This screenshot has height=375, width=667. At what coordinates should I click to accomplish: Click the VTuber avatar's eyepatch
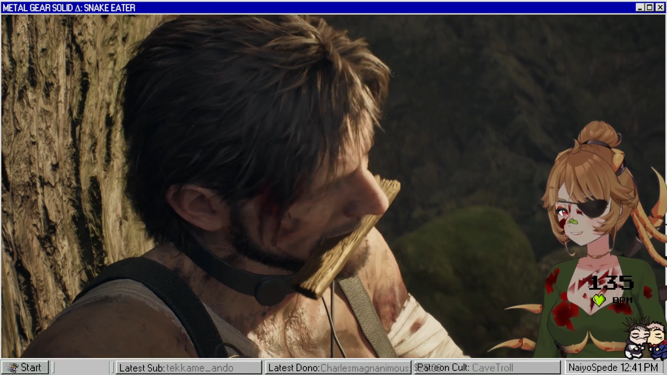pyautogui.click(x=595, y=208)
